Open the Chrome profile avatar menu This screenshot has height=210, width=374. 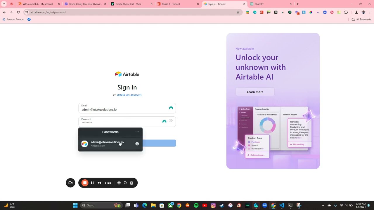(x=363, y=12)
